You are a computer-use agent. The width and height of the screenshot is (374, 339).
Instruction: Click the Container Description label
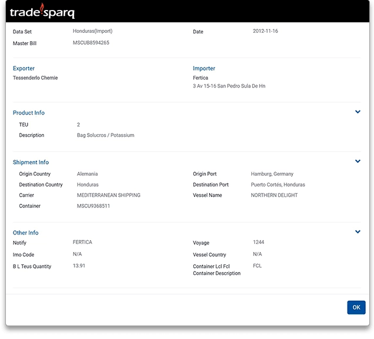pyautogui.click(x=217, y=273)
